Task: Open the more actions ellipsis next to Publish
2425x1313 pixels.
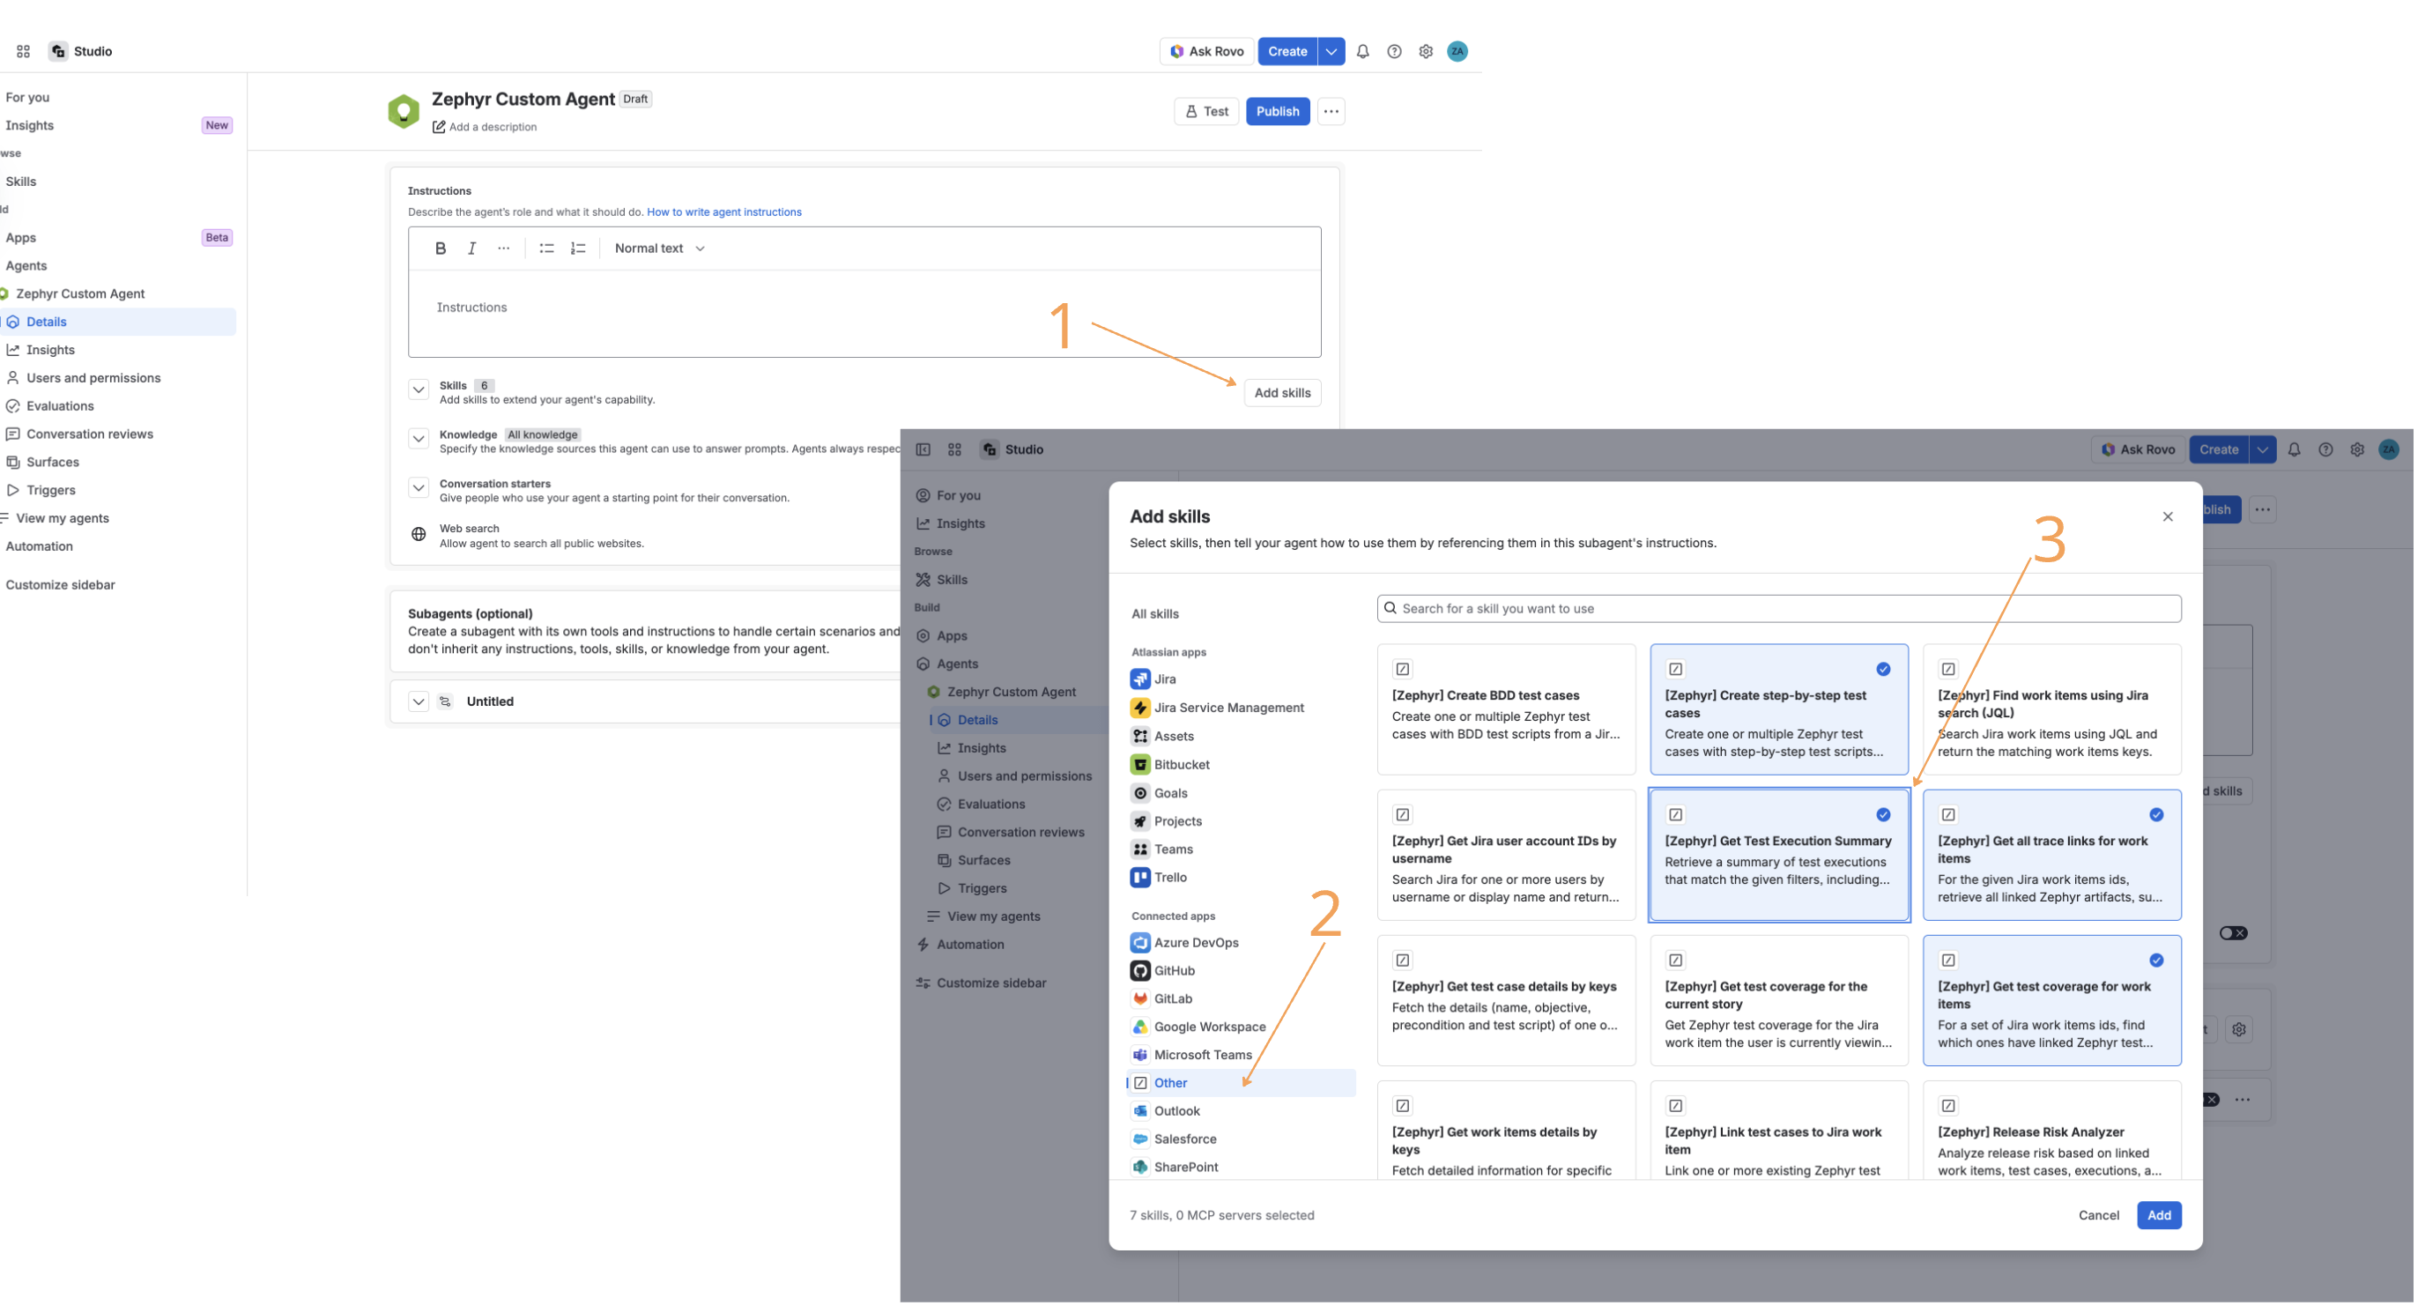Action: point(1331,111)
